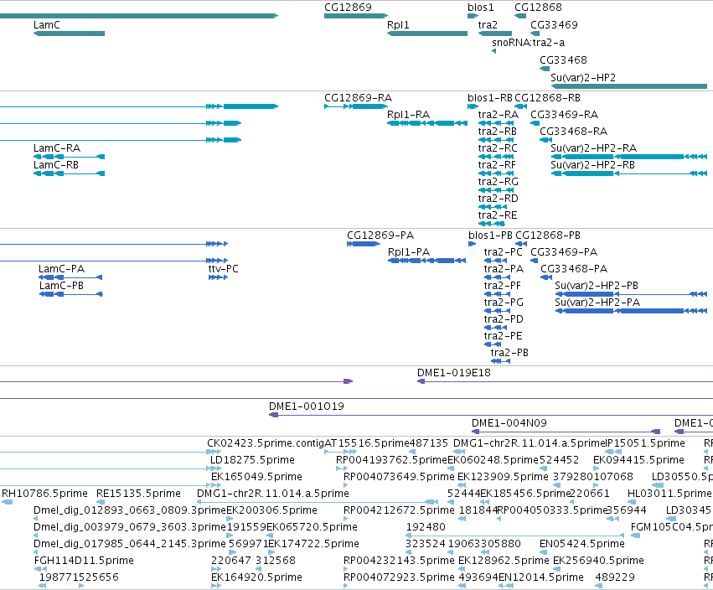This screenshot has height=590, width=713.
Task: Select protein CG33469-PA
Action: (535, 261)
